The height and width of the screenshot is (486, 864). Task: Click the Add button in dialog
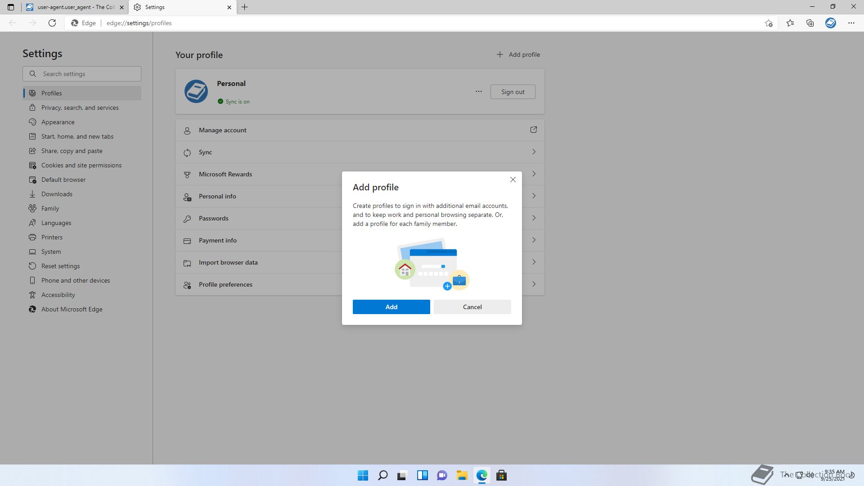pos(391,307)
